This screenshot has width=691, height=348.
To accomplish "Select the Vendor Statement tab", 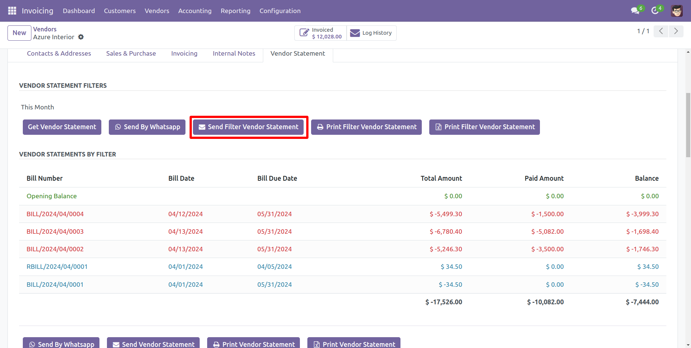I will pyautogui.click(x=298, y=53).
